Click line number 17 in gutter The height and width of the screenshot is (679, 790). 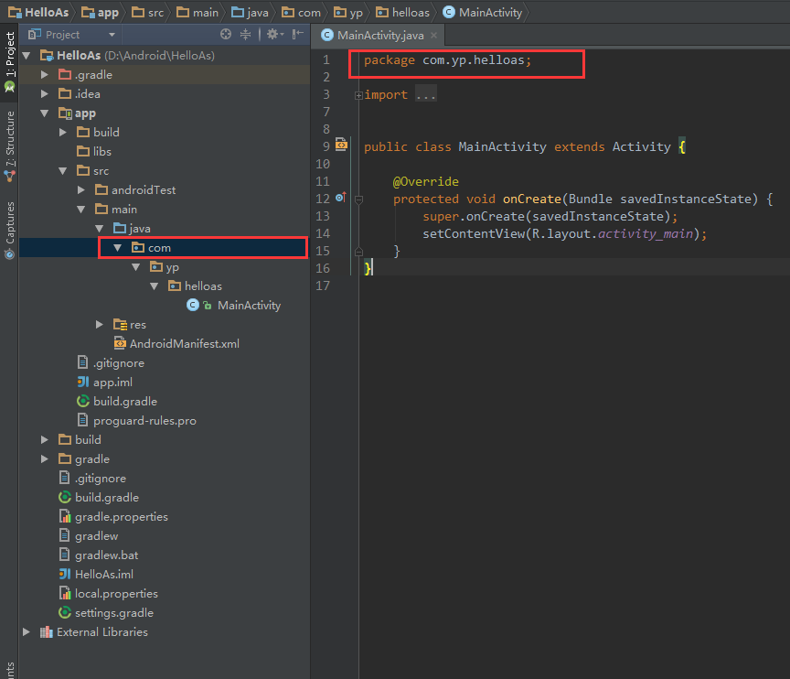point(323,286)
